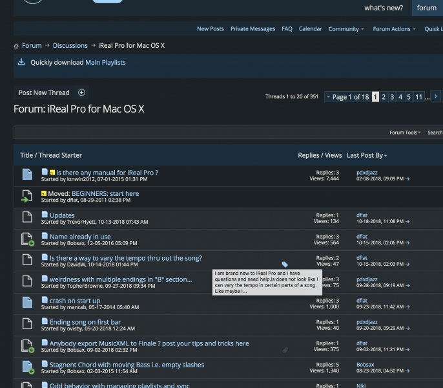Open the Main Playlists link

tap(105, 63)
